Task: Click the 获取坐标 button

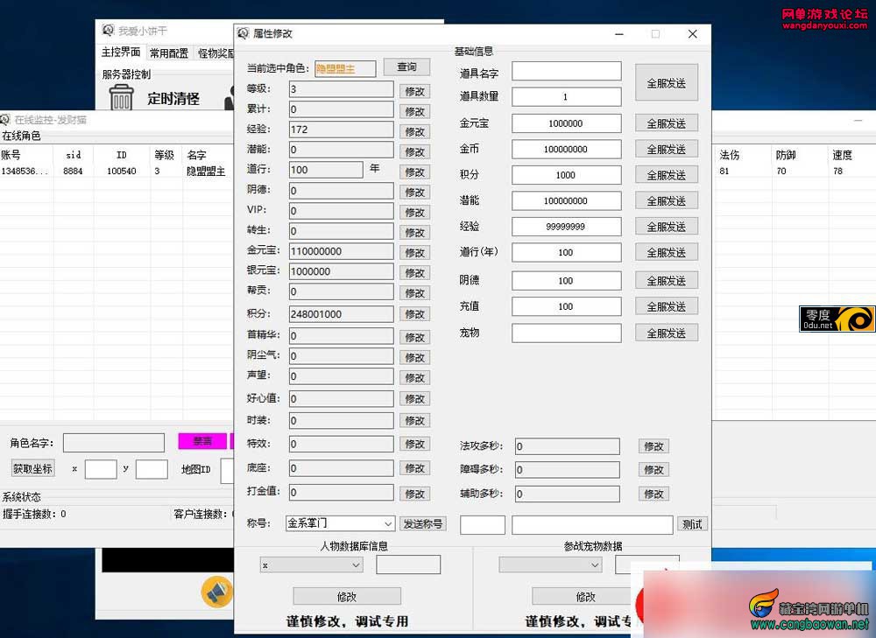Action: (x=32, y=468)
